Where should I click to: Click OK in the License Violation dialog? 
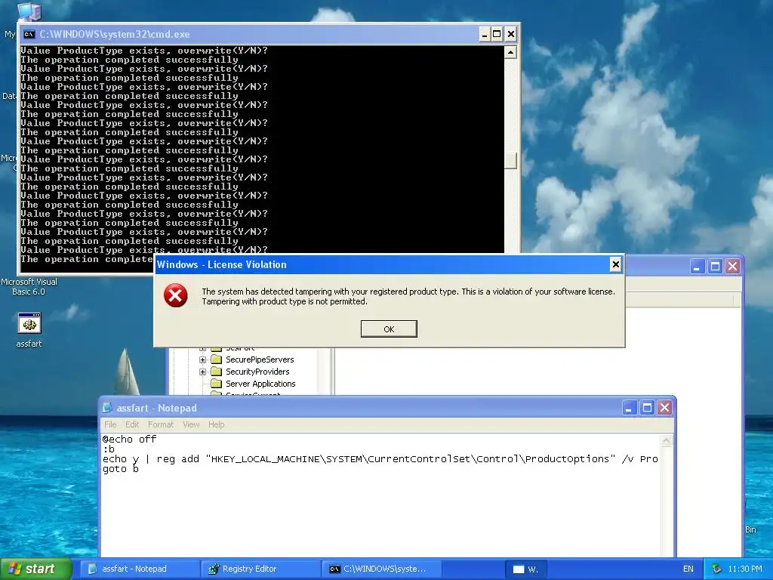tap(389, 329)
